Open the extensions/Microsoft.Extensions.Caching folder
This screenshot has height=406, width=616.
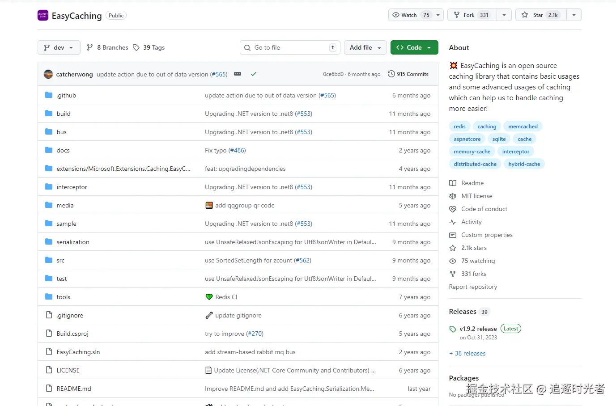[123, 169]
